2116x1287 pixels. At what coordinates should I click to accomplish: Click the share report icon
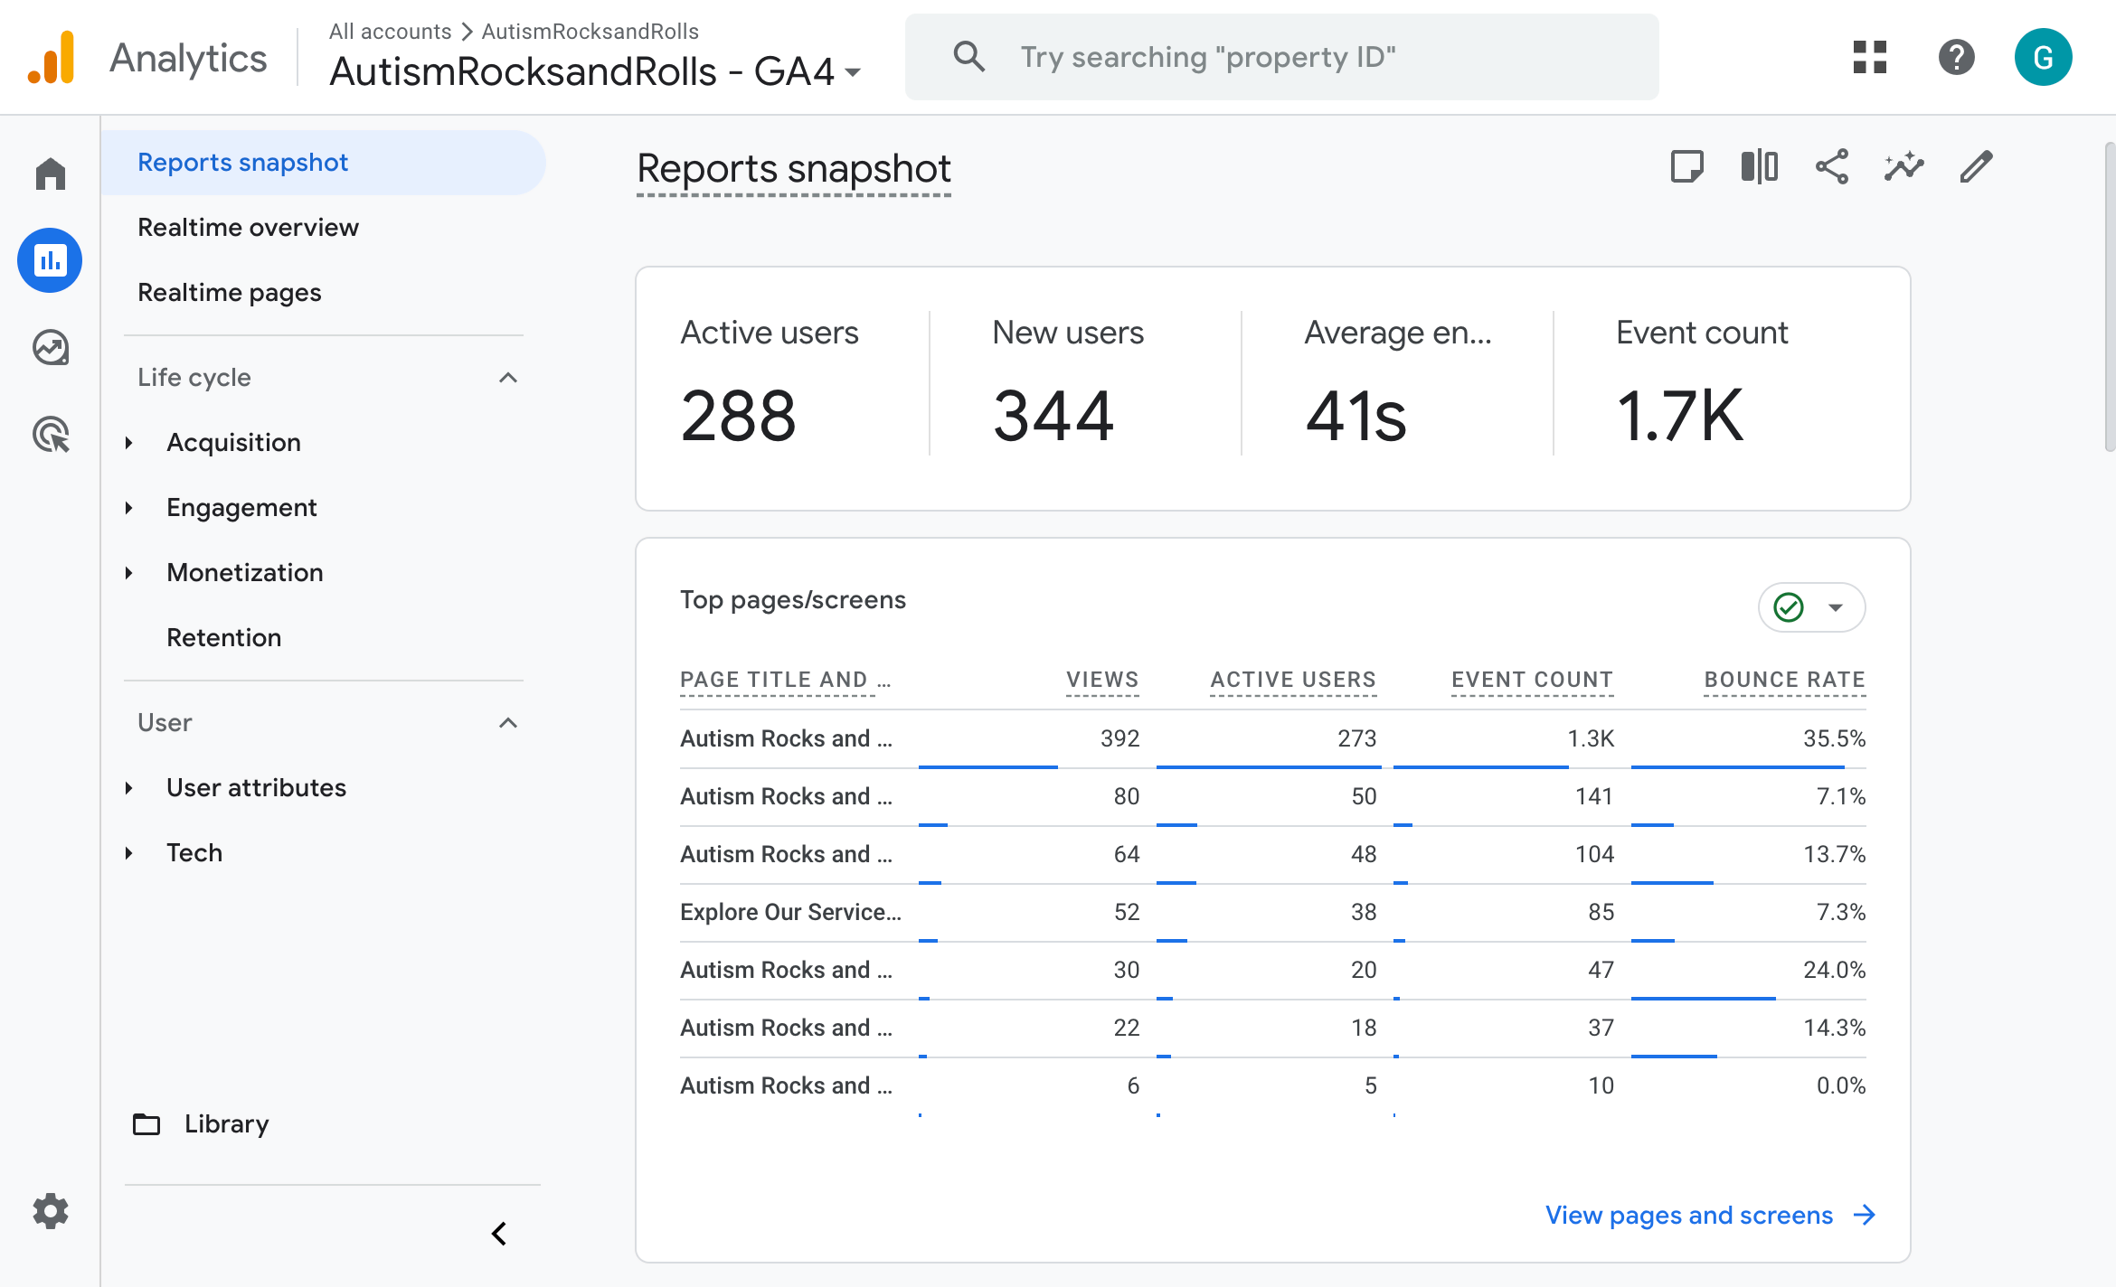[x=1832, y=167]
